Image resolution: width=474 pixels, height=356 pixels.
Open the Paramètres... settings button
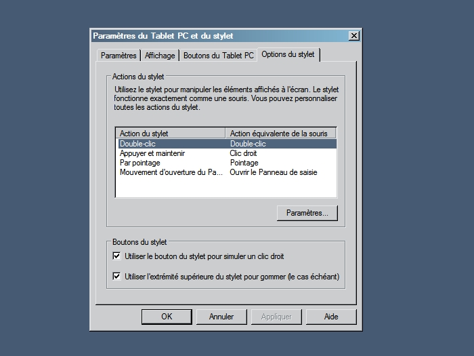[307, 213]
